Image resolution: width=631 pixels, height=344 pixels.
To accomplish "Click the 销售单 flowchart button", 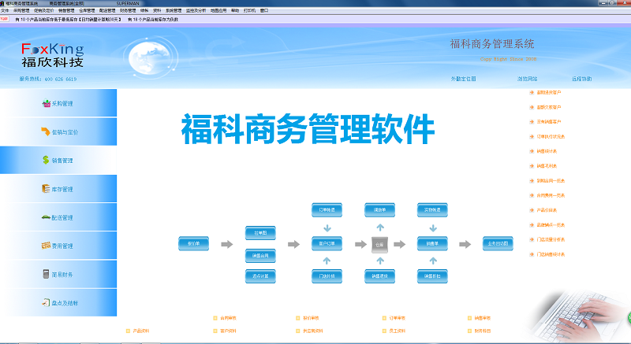I will [432, 244].
